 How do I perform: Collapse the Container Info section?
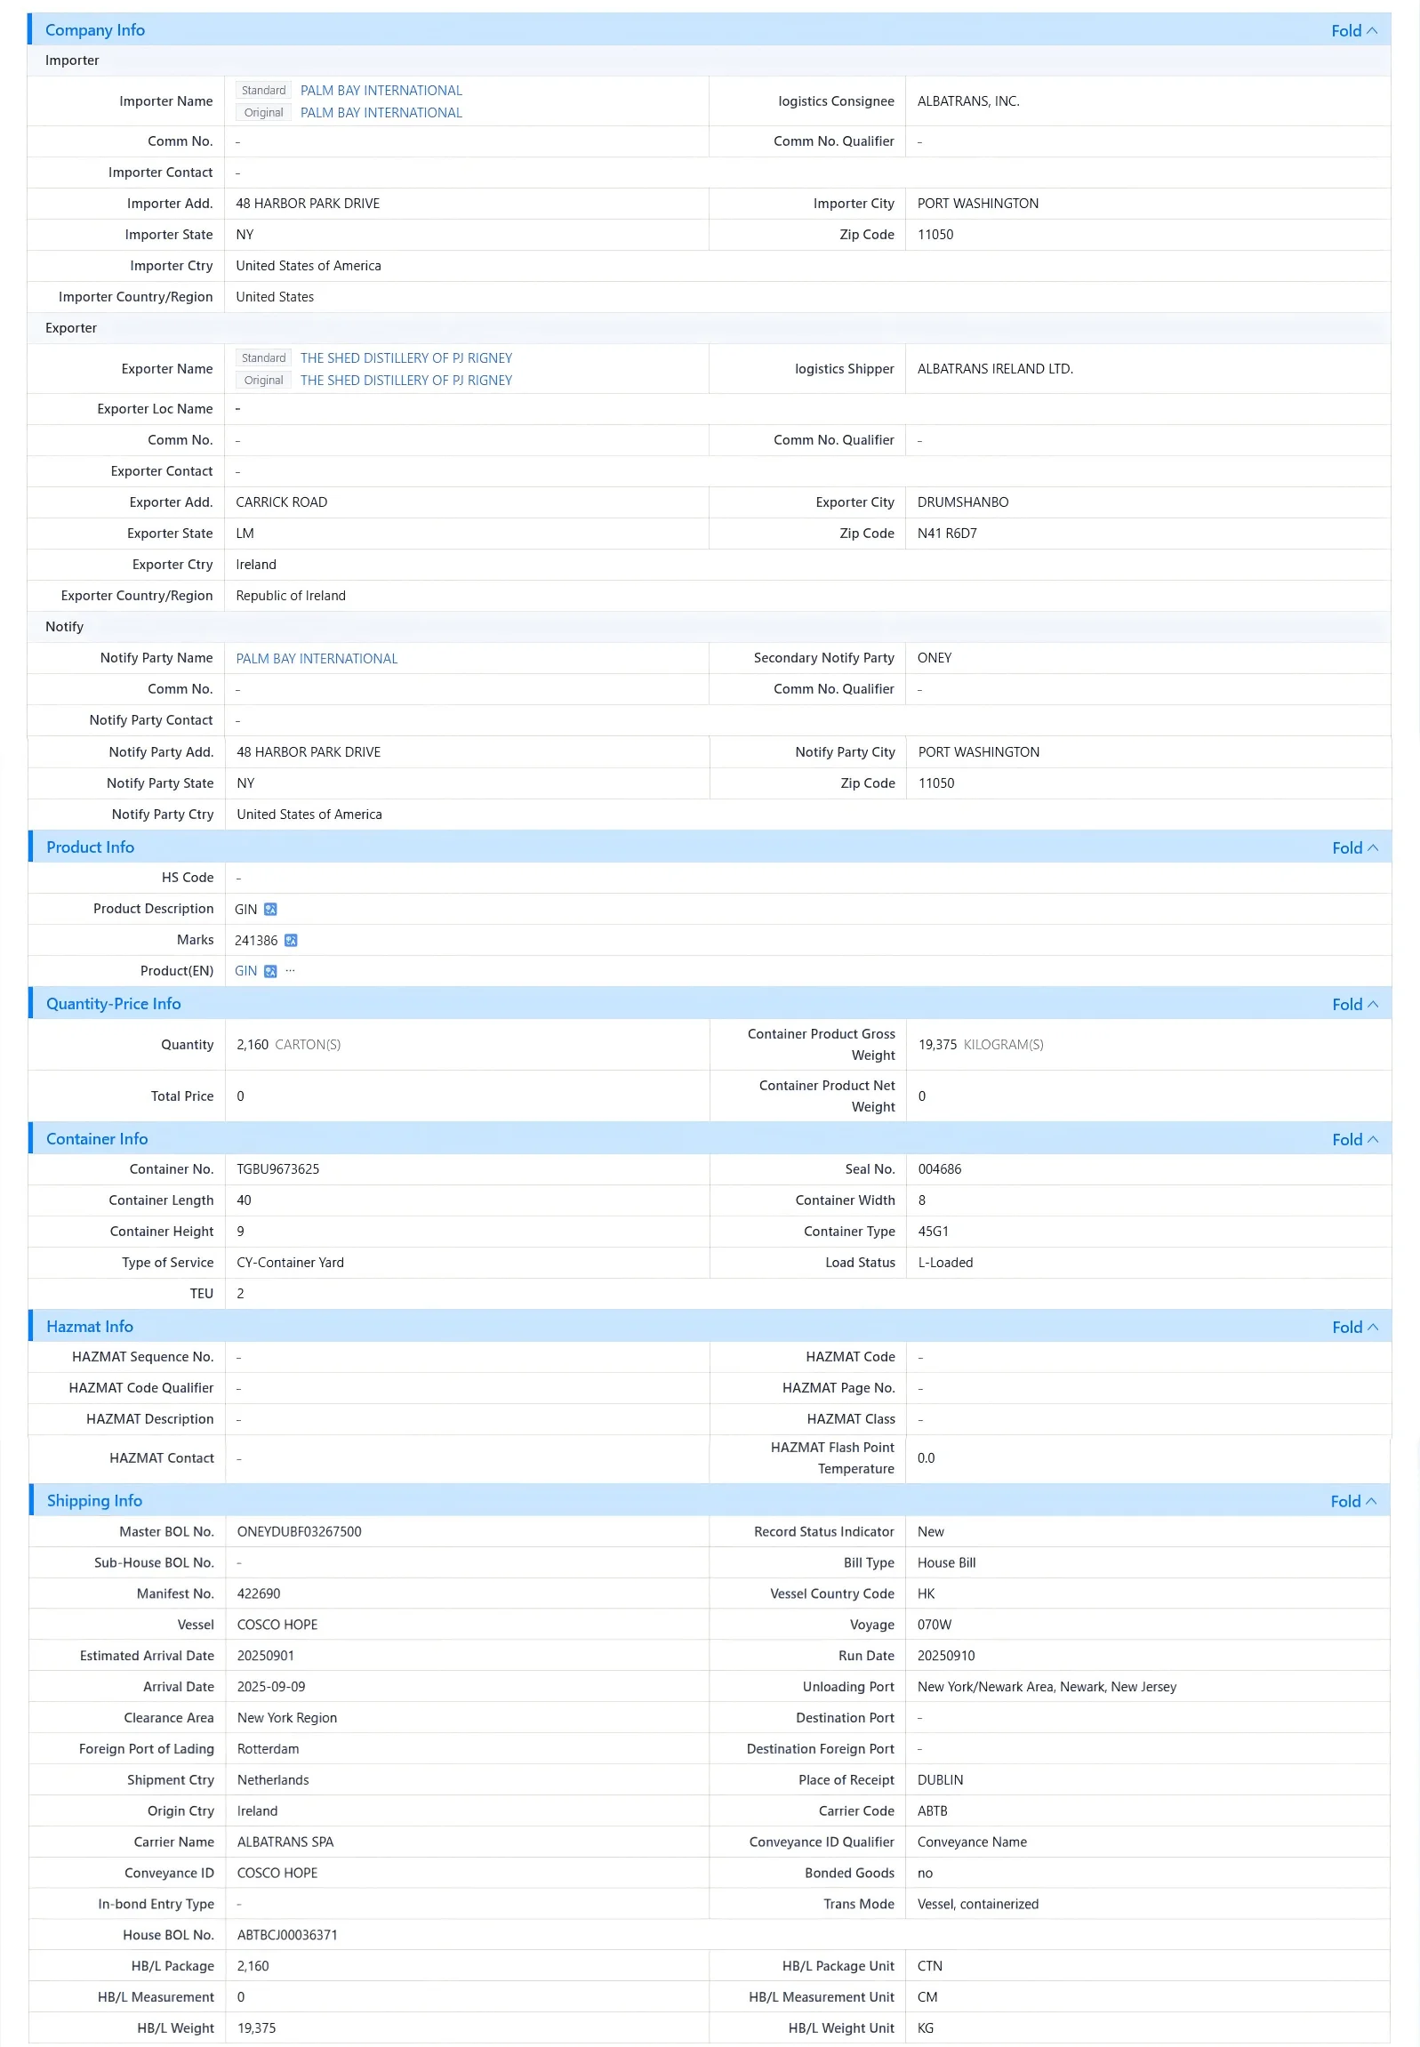(x=1354, y=1140)
